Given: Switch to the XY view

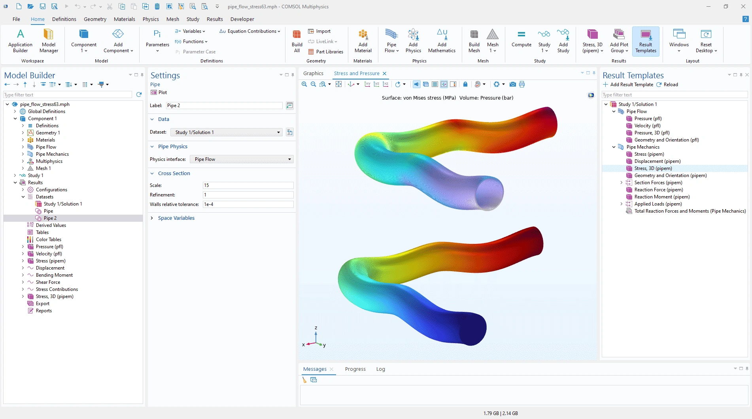Looking at the screenshot, I should tap(367, 84).
